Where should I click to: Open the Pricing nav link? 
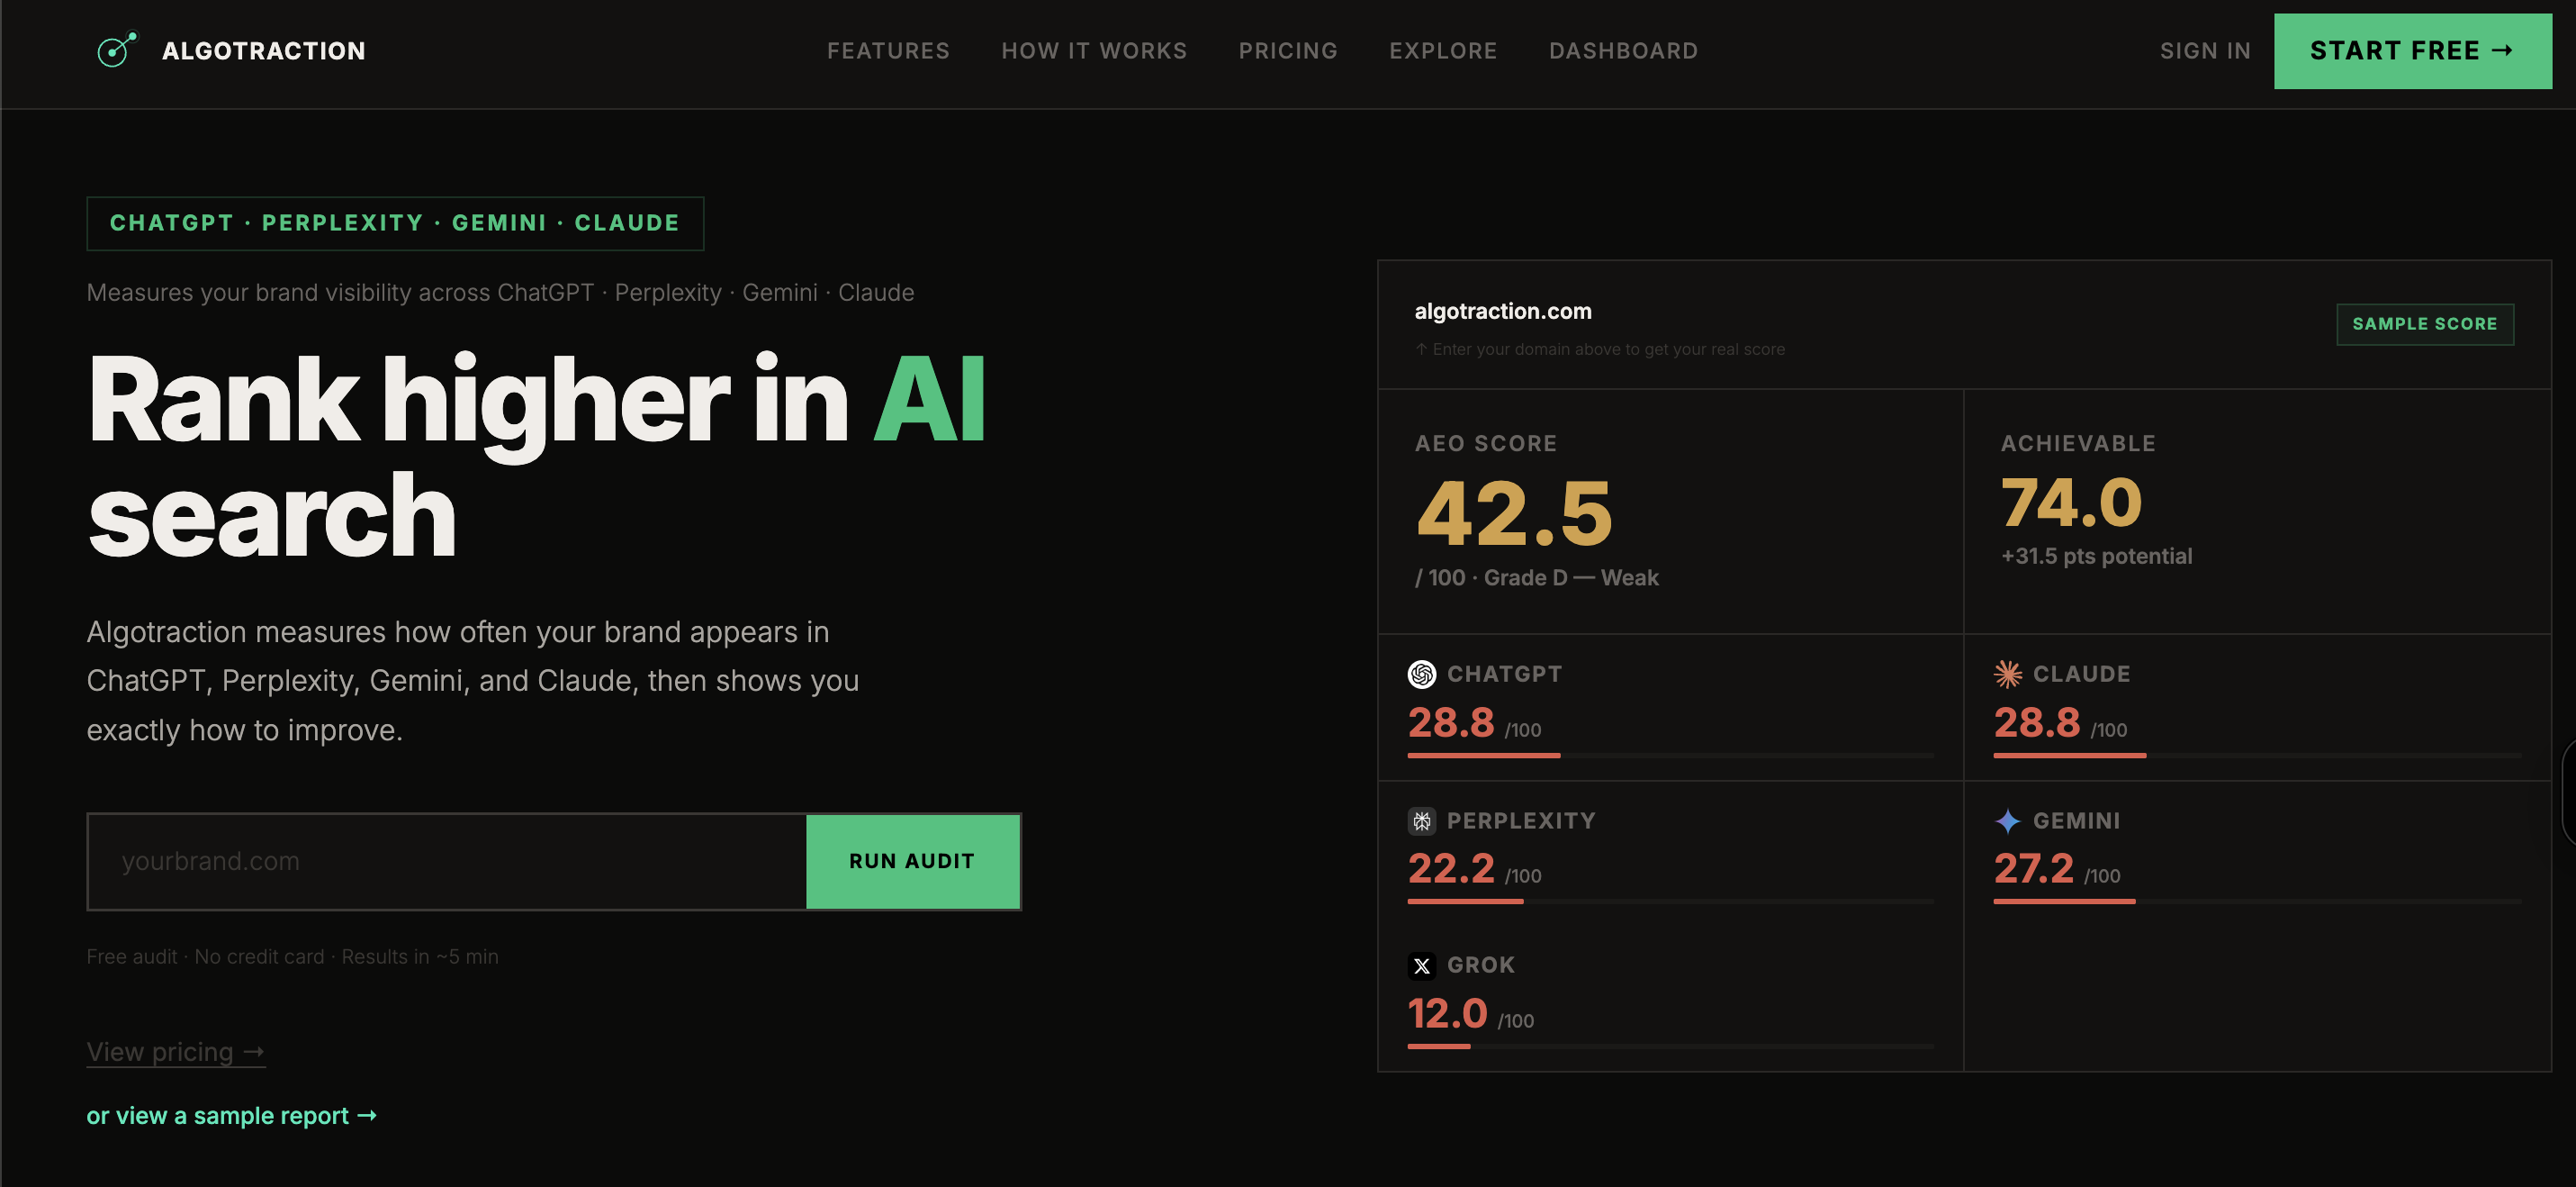[x=1287, y=50]
